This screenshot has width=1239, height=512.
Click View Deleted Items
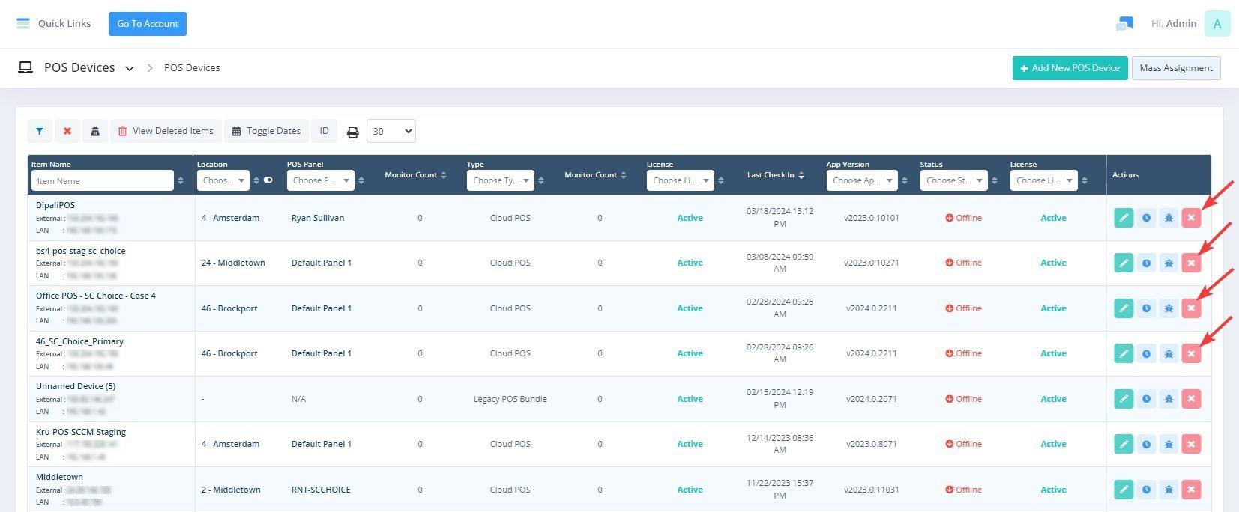point(166,131)
